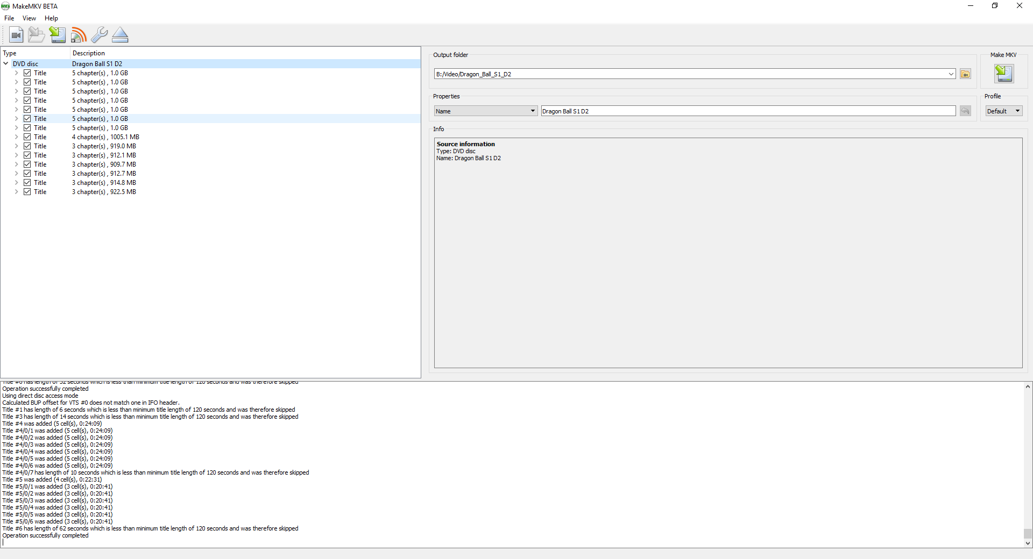
Task: Uncheck the 914.8 MB title checkbox
Action: click(27, 182)
